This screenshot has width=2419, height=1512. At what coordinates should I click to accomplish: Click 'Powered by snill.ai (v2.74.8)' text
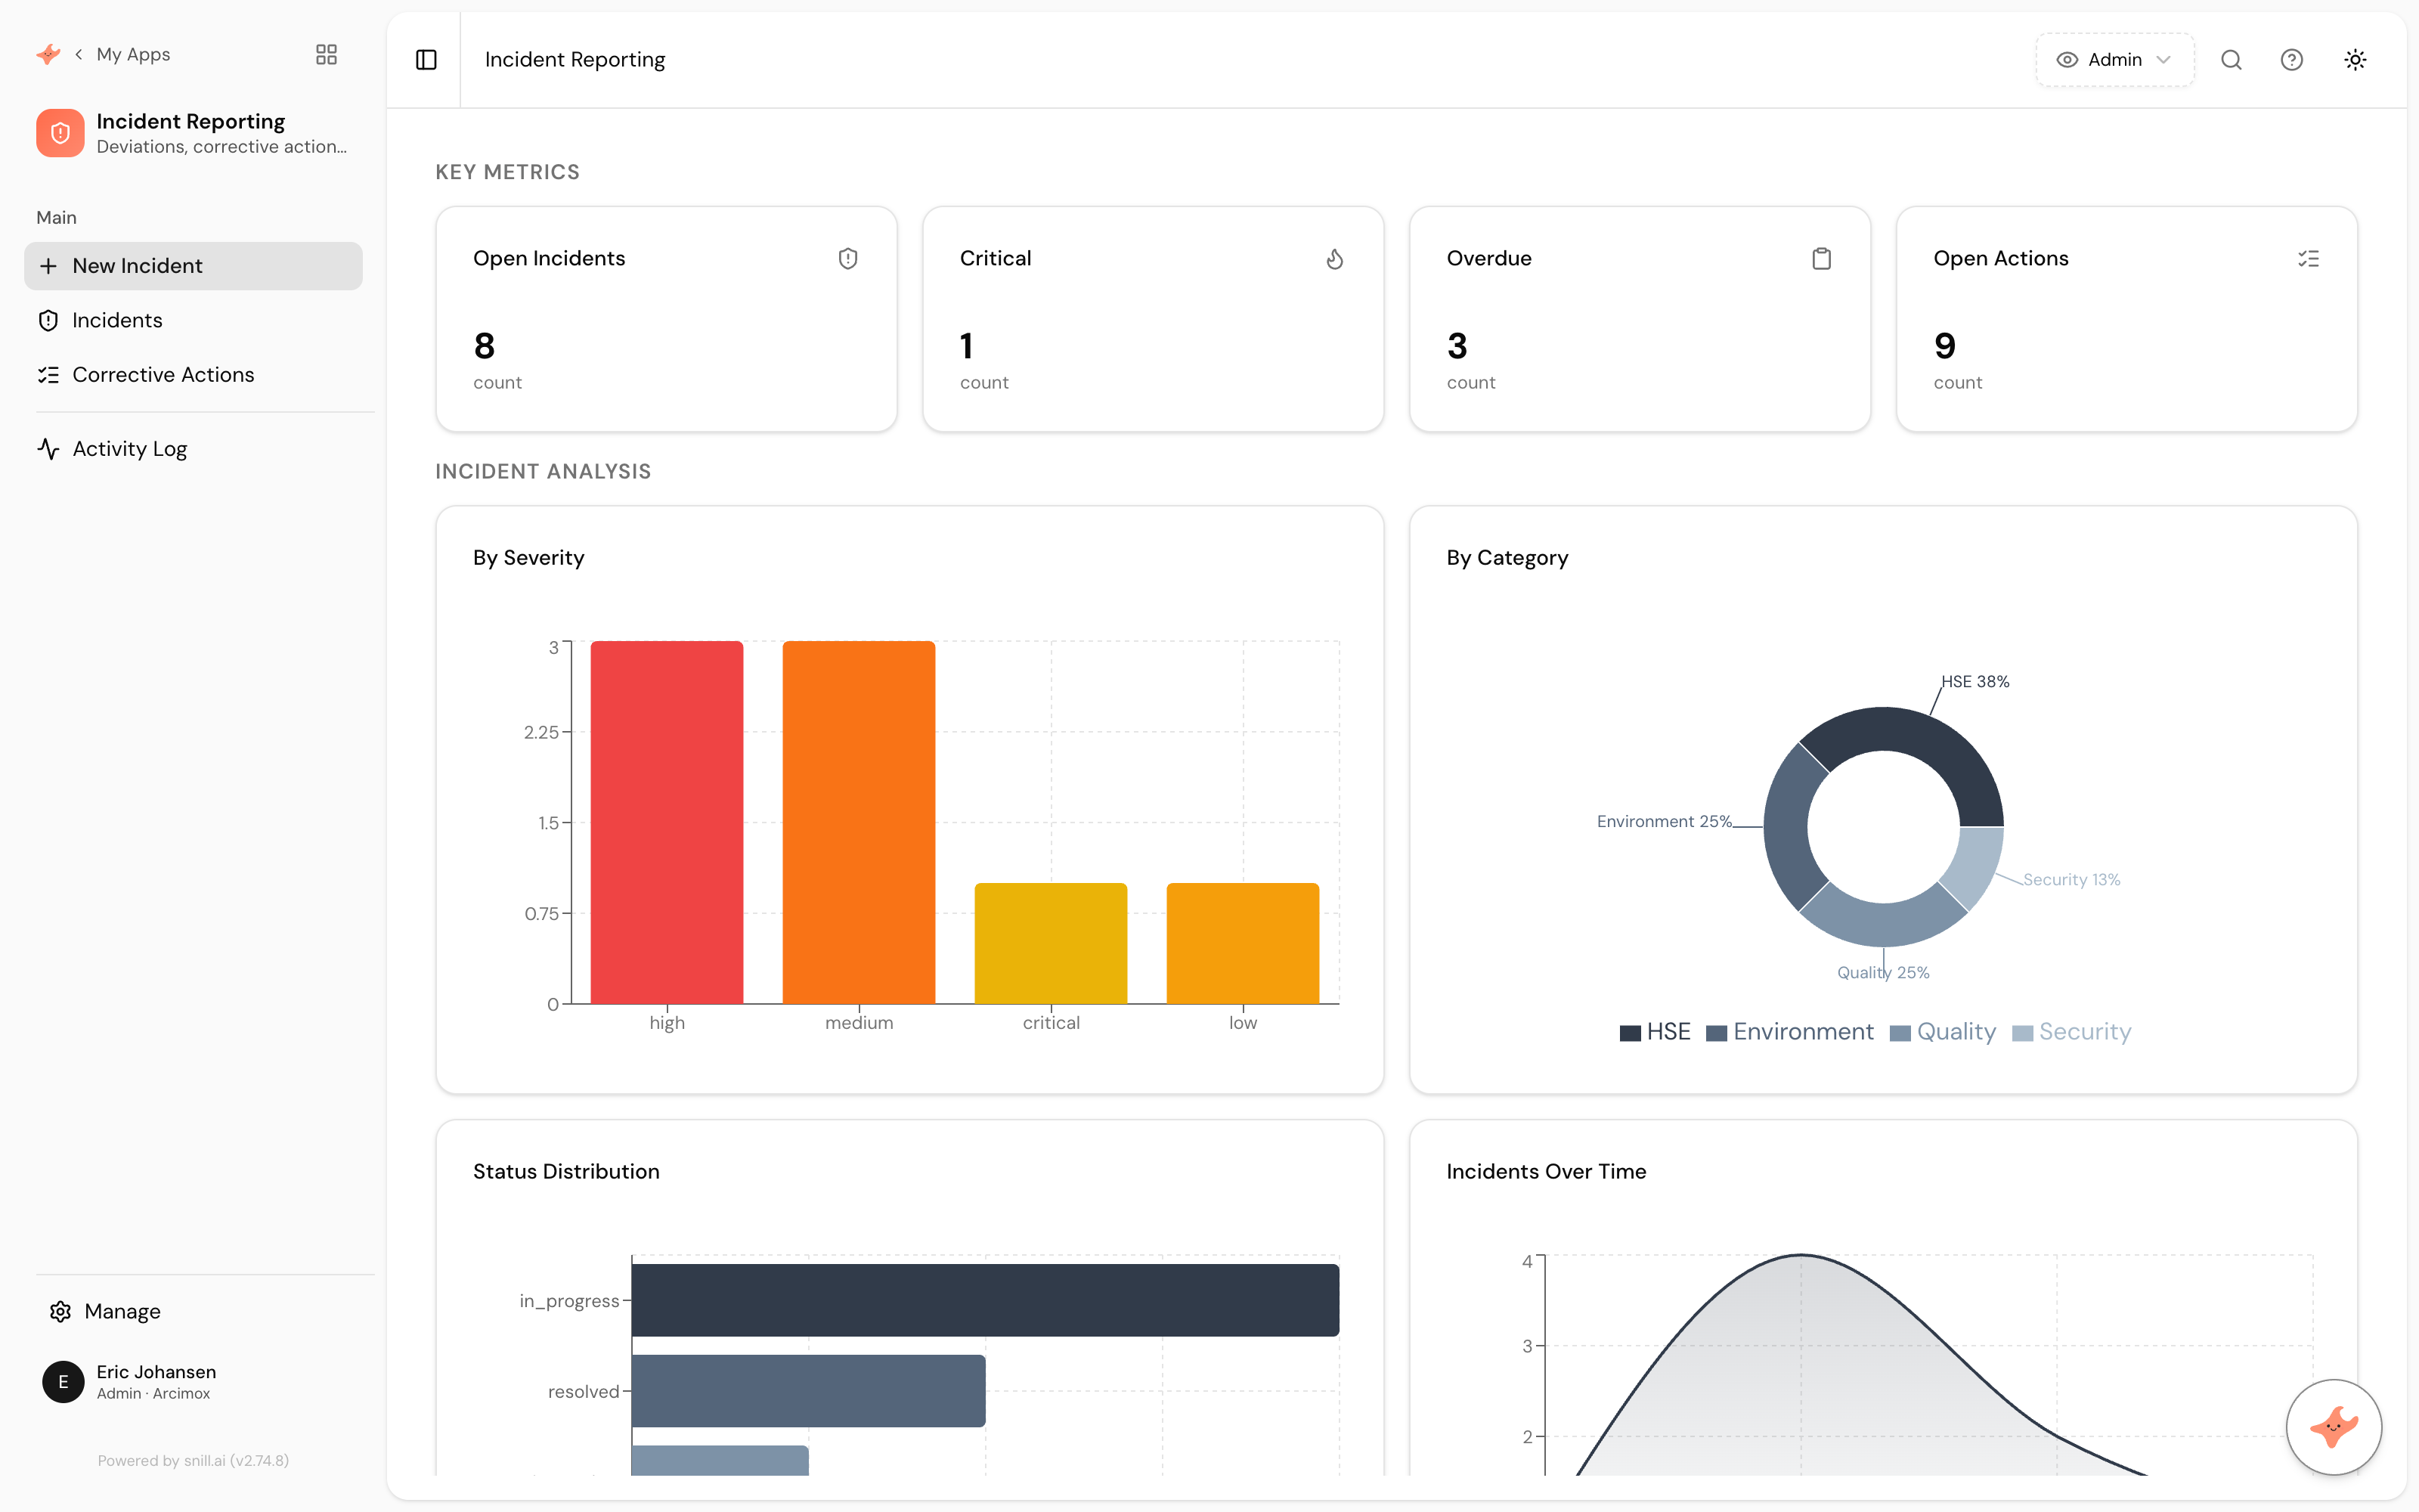point(193,1460)
